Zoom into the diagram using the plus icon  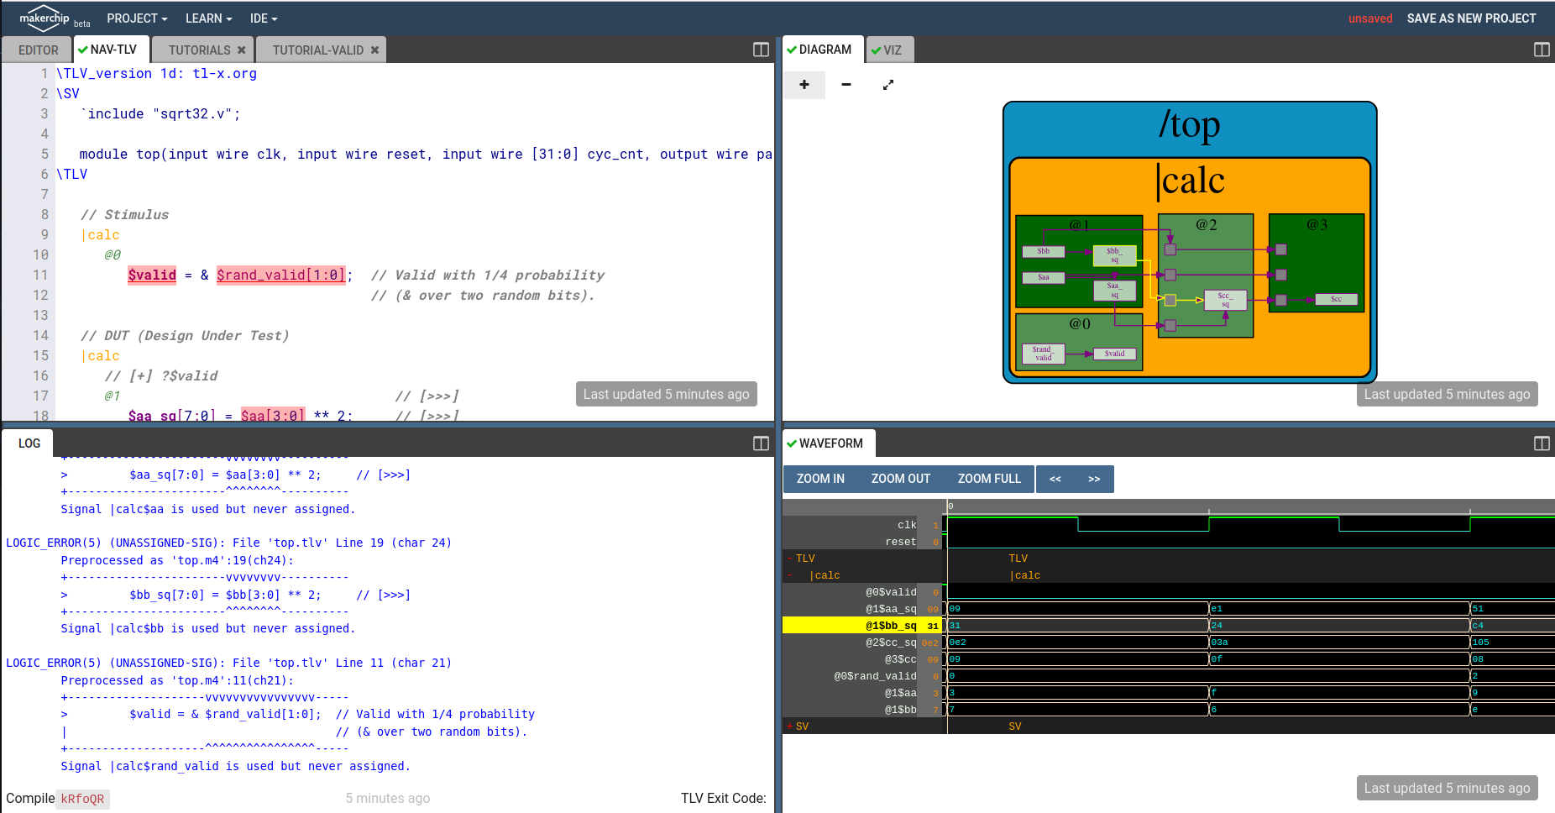(804, 85)
